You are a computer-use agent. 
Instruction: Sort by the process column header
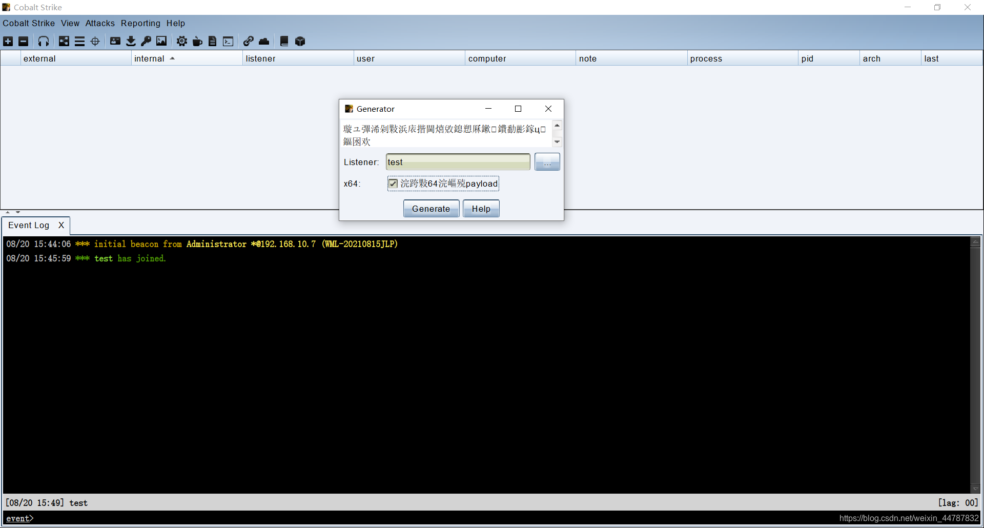tap(743, 58)
